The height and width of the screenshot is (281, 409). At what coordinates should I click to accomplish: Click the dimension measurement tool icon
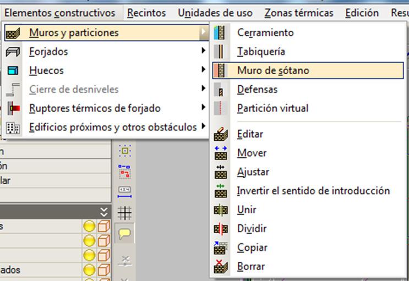pos(125,191)
